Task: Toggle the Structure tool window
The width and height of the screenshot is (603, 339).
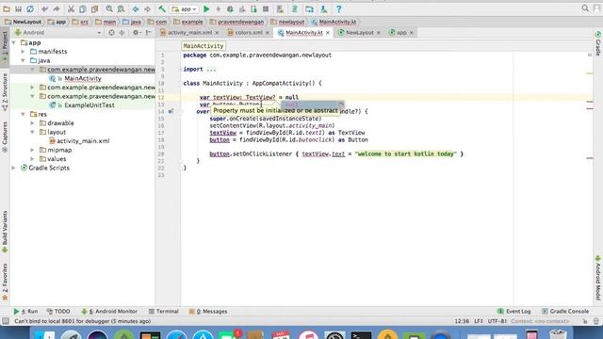Action: (x=5, y=92)
